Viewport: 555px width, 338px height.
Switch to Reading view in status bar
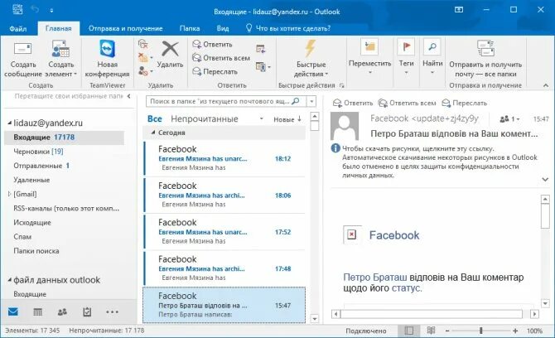coord(431,331)
